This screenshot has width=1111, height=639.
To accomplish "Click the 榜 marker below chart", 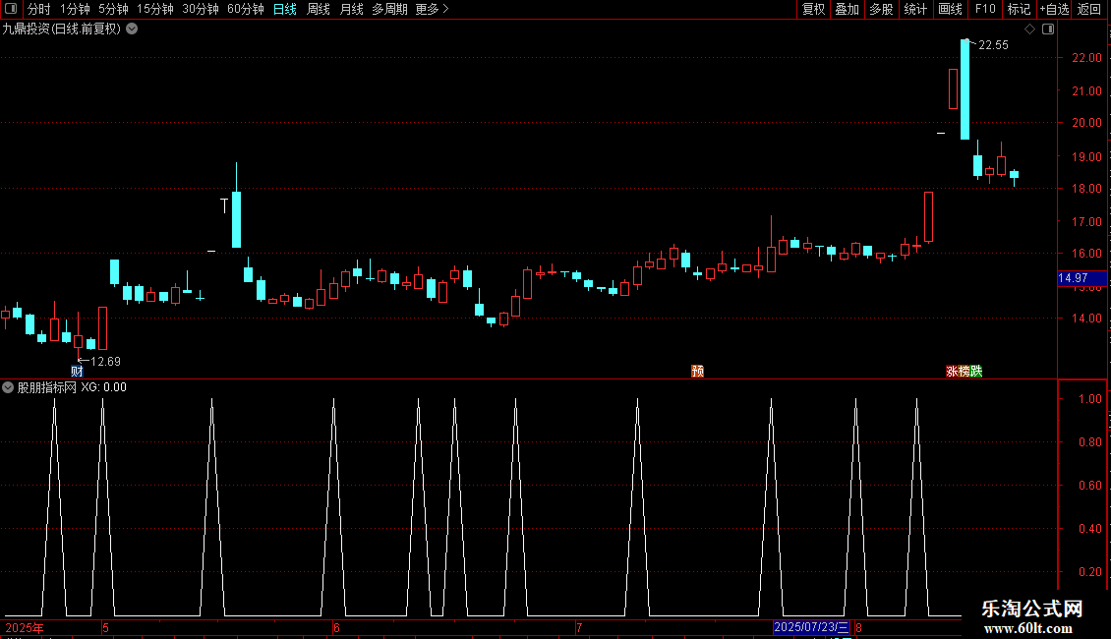I will (964, 372).
